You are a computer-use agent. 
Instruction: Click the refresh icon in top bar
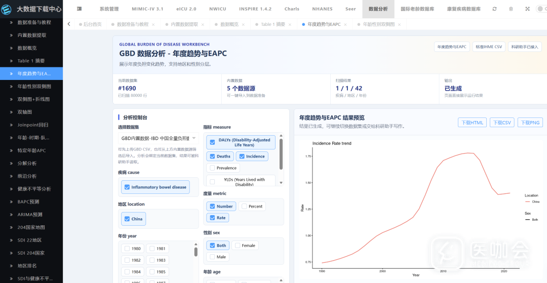tap(494, 9)
